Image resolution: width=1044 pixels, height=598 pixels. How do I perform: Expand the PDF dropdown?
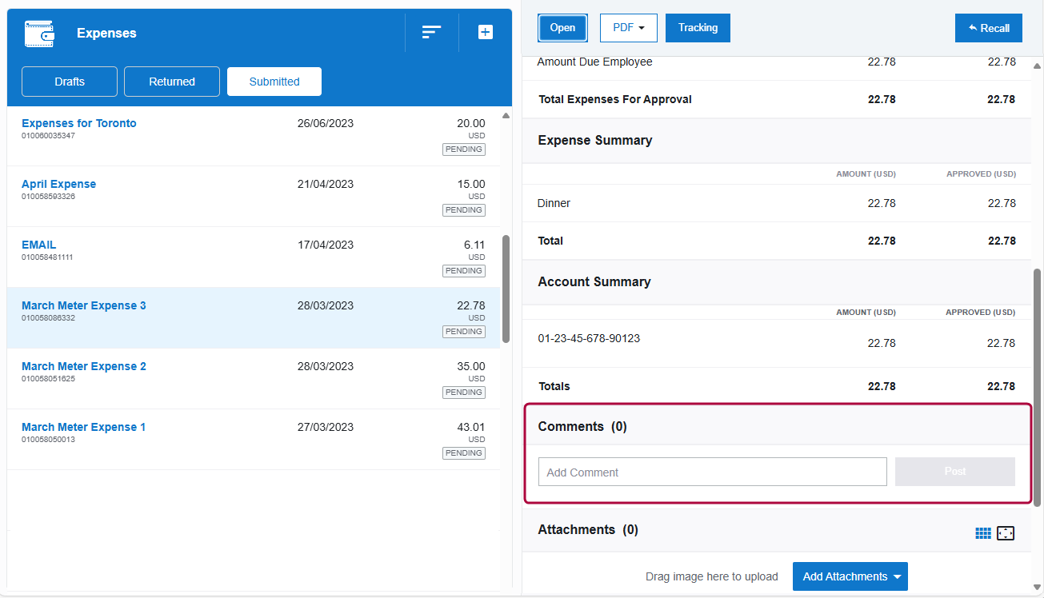coord(628,28)
